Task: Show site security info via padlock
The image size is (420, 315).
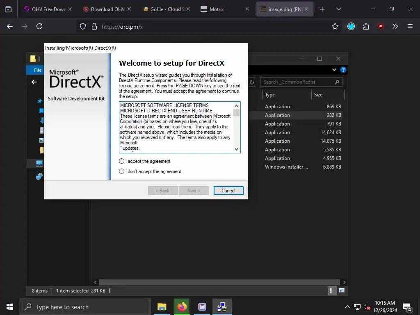Action: tap(94, 26)
